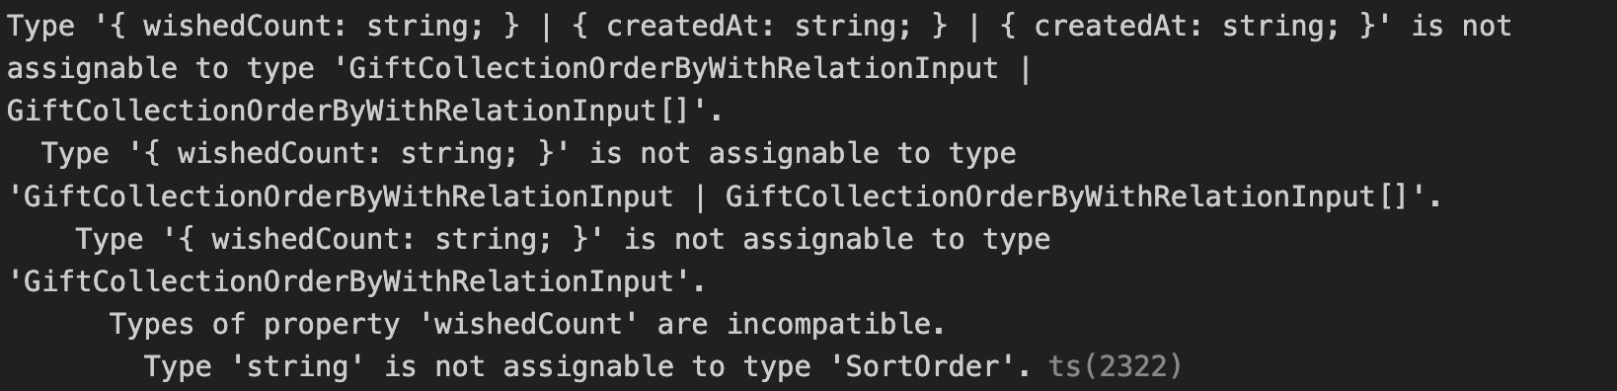Click the word "property"

click(x=332, y=325)
